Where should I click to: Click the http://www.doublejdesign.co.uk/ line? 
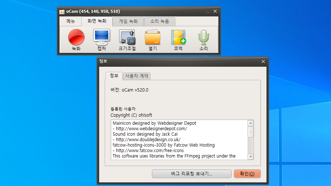click(x=147, y=140)
